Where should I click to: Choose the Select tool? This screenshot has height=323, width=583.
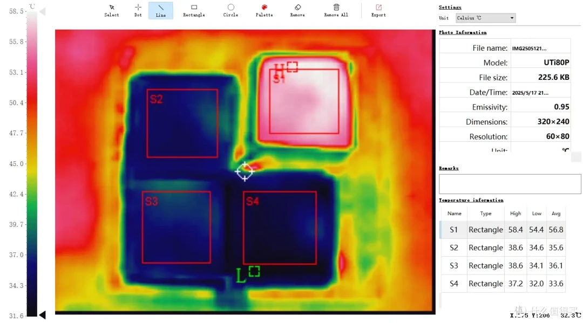[x=112, y=11]
